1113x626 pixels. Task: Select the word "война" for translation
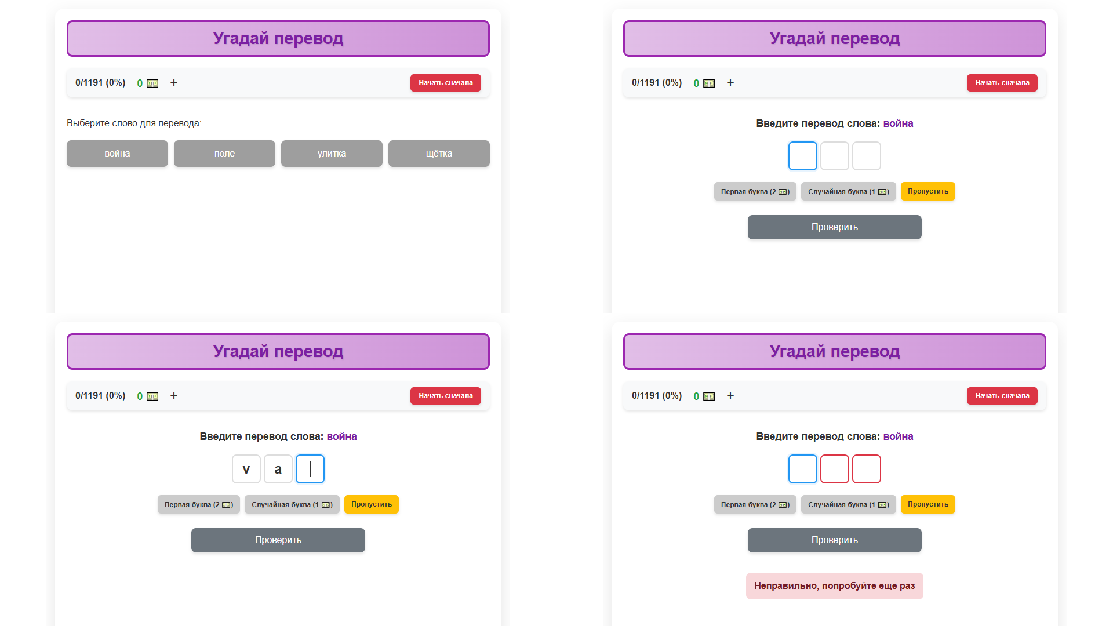click(117, 154)
